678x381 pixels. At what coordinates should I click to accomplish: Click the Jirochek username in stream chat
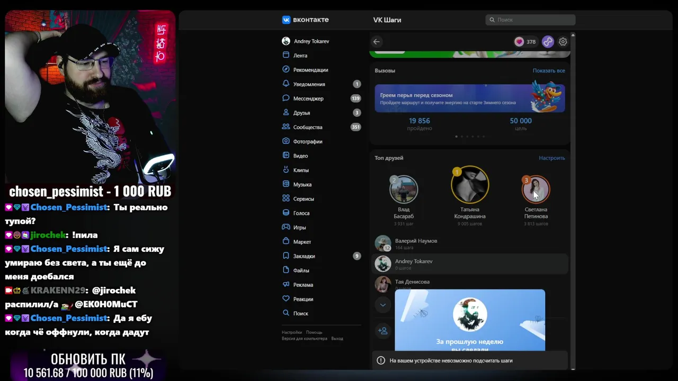48,235
